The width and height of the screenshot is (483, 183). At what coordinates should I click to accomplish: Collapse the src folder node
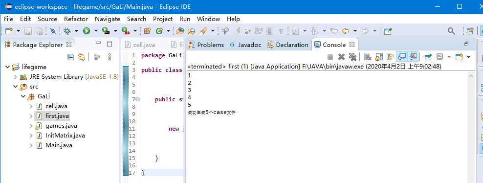(x=15, y=87)
